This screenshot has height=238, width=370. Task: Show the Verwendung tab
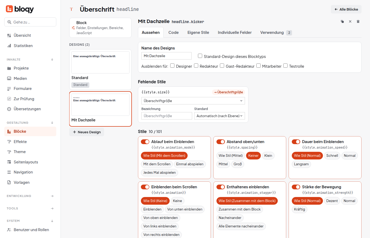(276, 33)
